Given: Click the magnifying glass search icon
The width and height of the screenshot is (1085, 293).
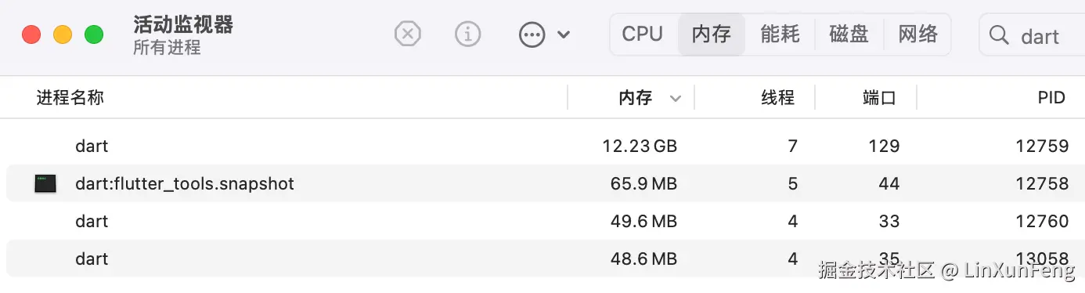Looking at the screenshot, I should [999, 34].
